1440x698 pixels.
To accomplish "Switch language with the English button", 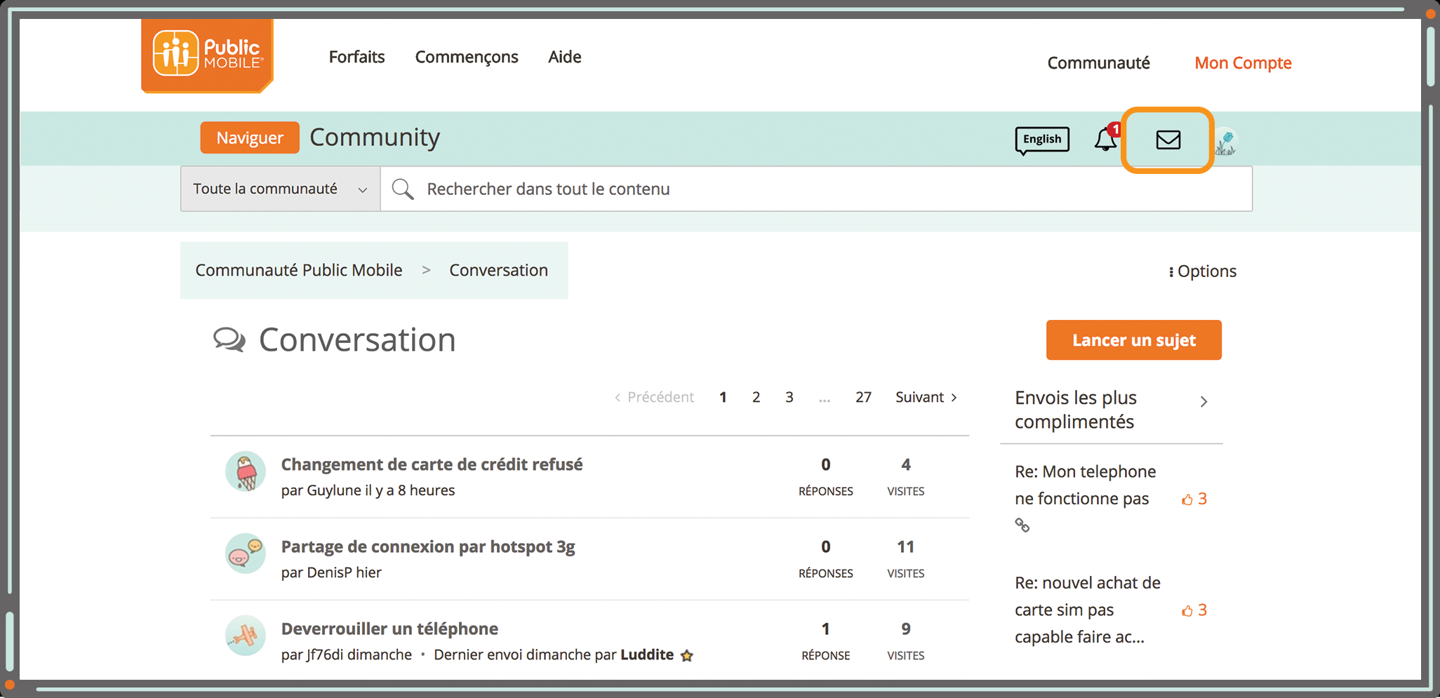I will (x=1042, y=139).
